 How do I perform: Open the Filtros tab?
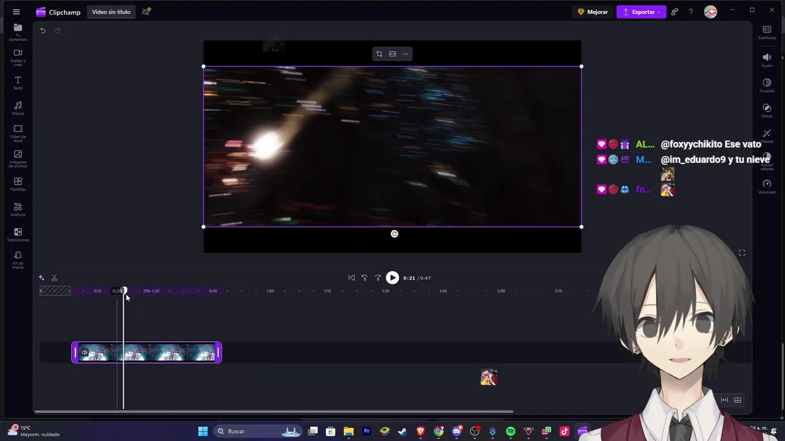[767, 111]
